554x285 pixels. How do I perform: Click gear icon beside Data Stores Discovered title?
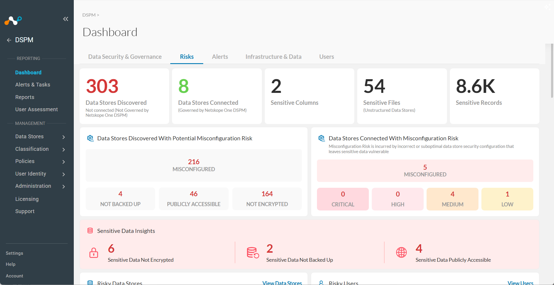90,138
